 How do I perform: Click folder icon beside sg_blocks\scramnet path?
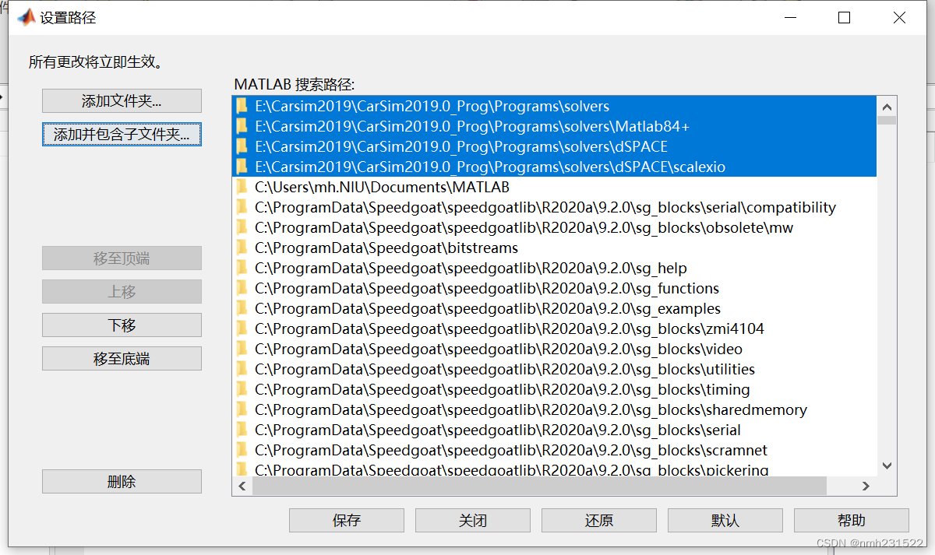[x=242, y=450]
